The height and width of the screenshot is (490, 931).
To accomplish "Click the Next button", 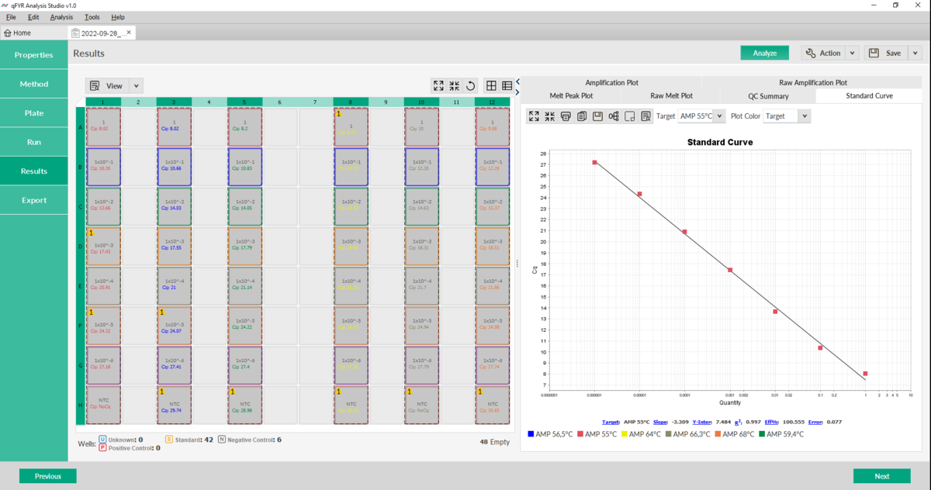I will (881, 476).
